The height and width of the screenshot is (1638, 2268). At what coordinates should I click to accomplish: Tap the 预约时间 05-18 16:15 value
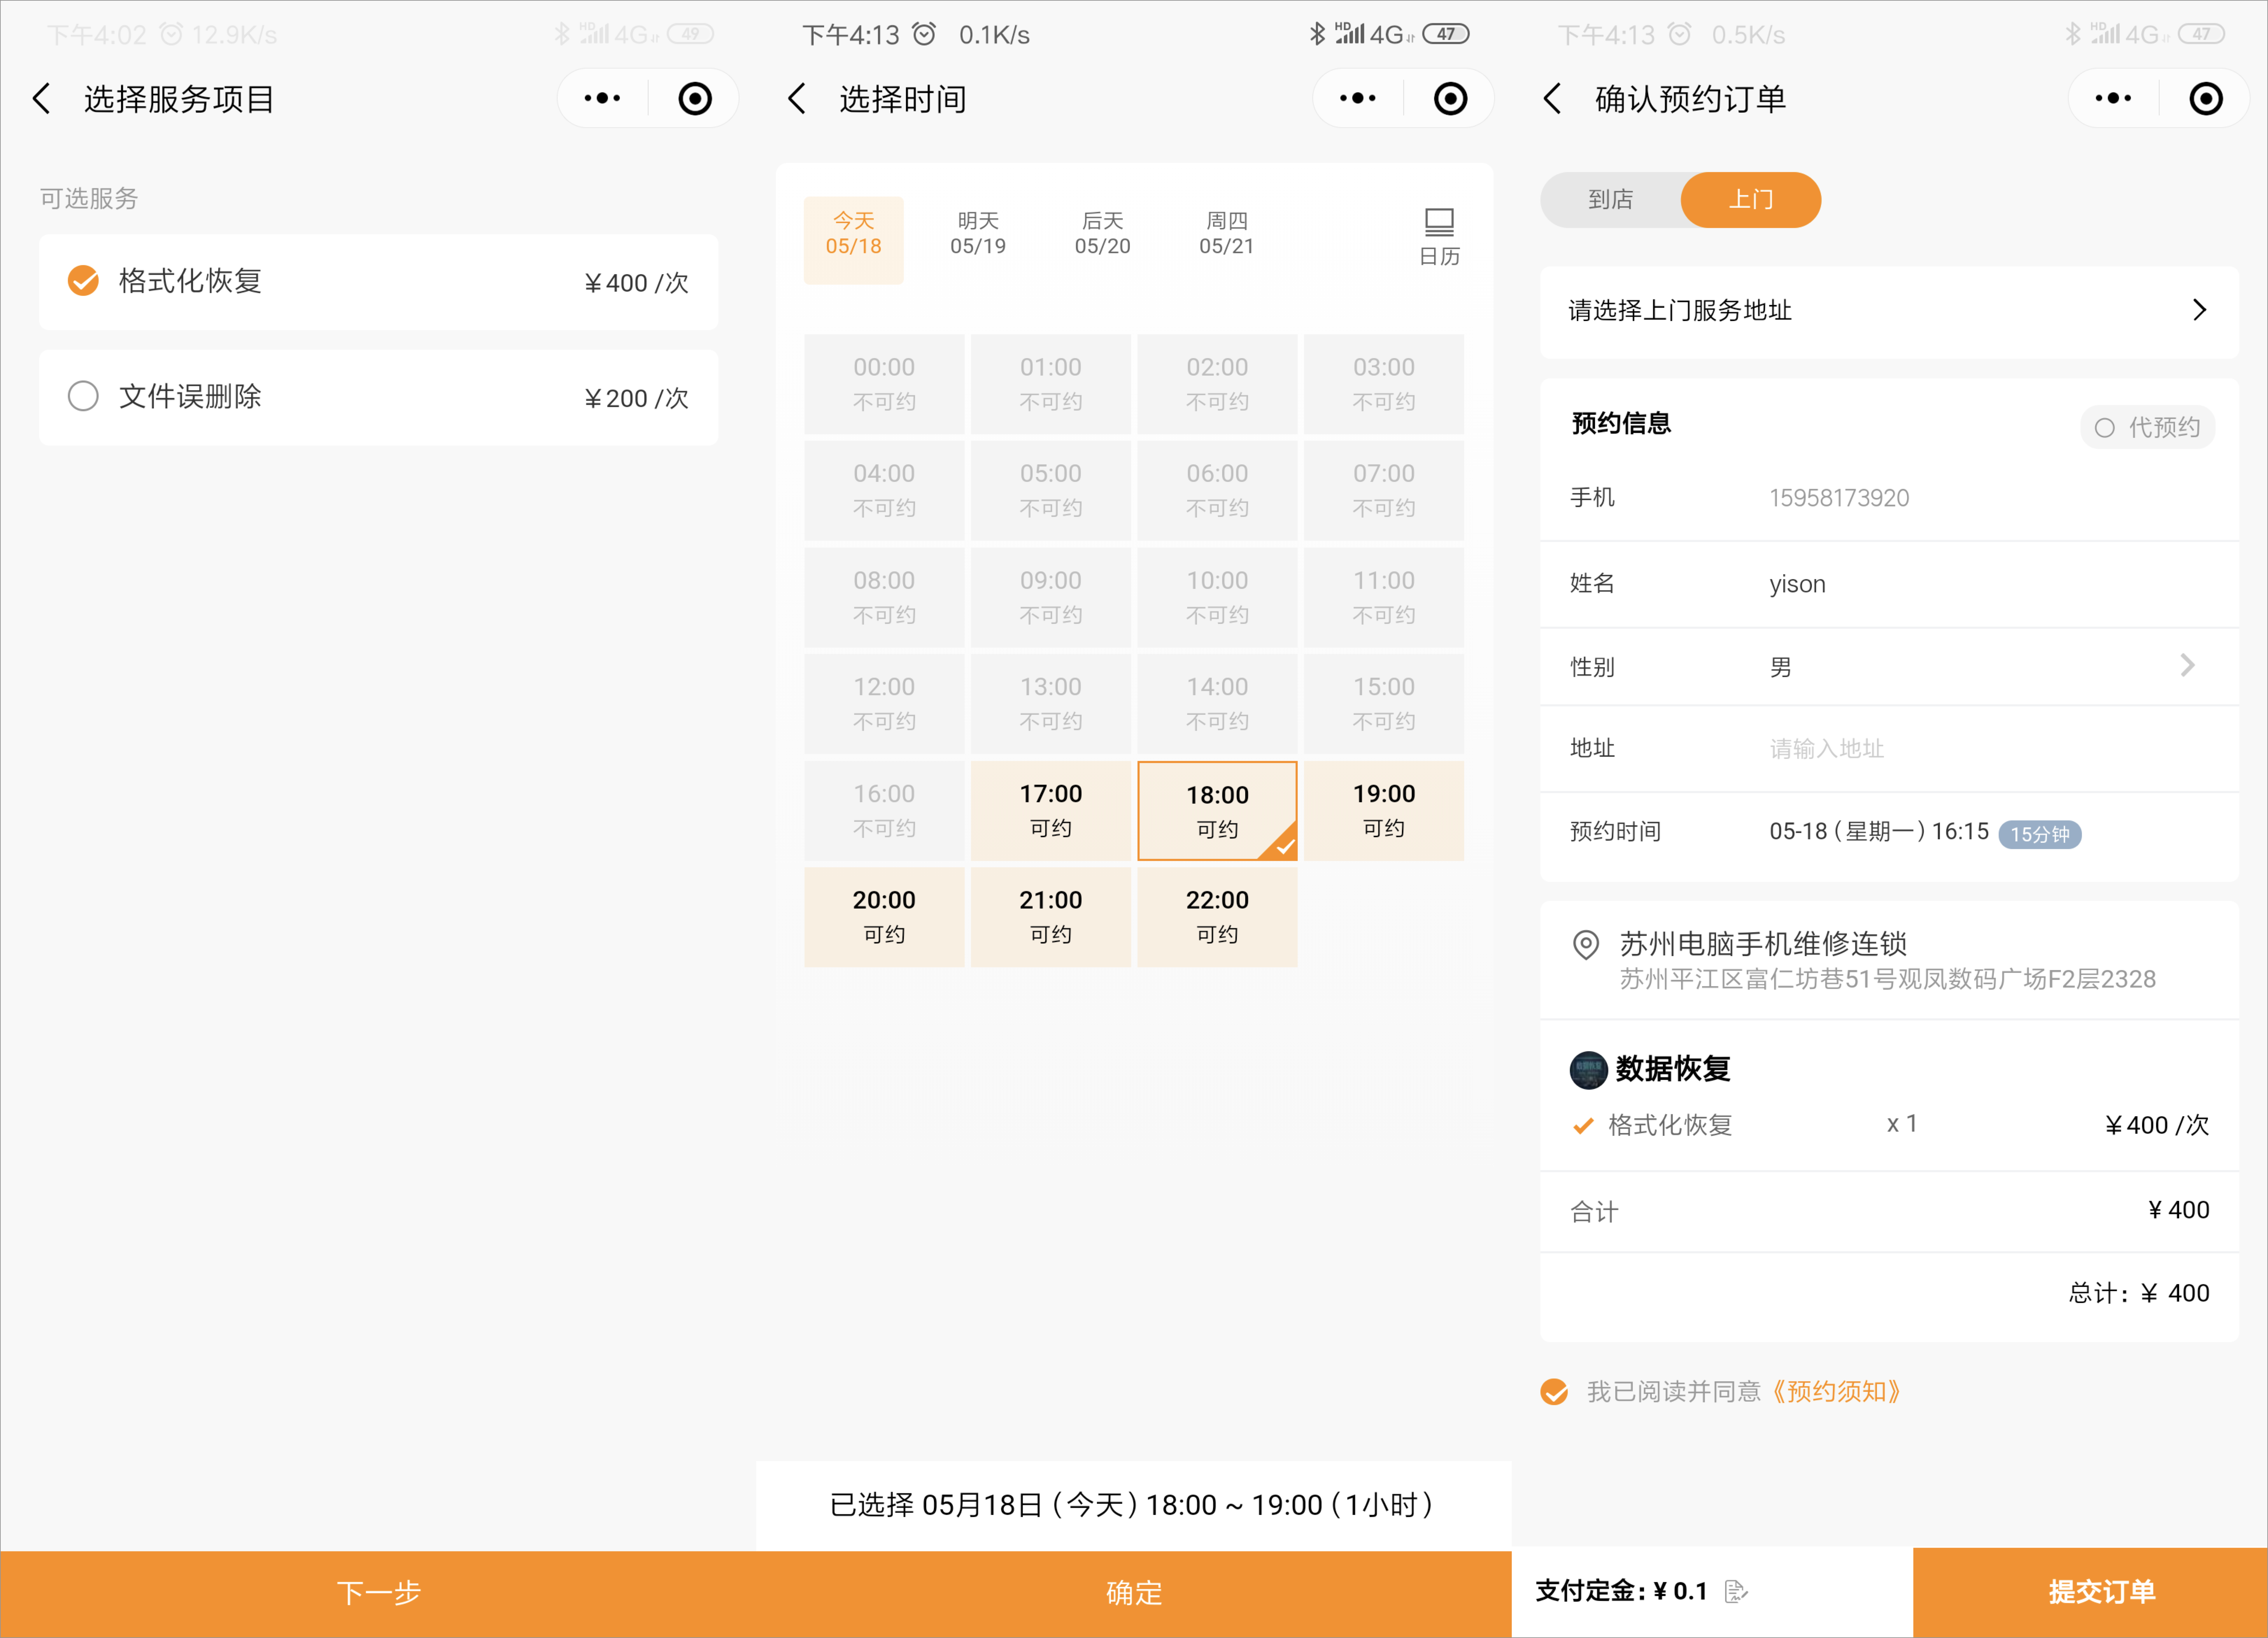(1879, 832)
